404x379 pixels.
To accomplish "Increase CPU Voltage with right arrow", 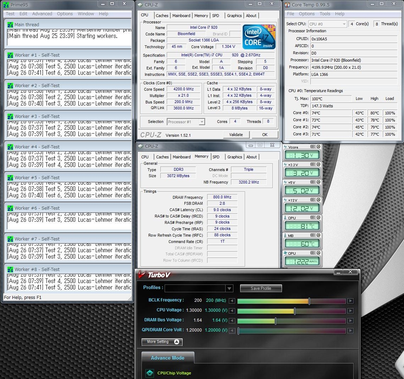I will coord(350,311).
